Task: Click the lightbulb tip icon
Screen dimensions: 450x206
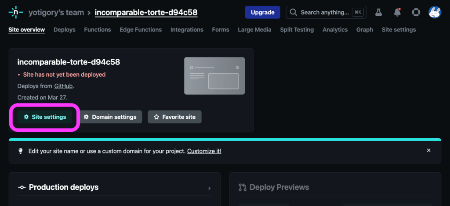Action: 20,151
